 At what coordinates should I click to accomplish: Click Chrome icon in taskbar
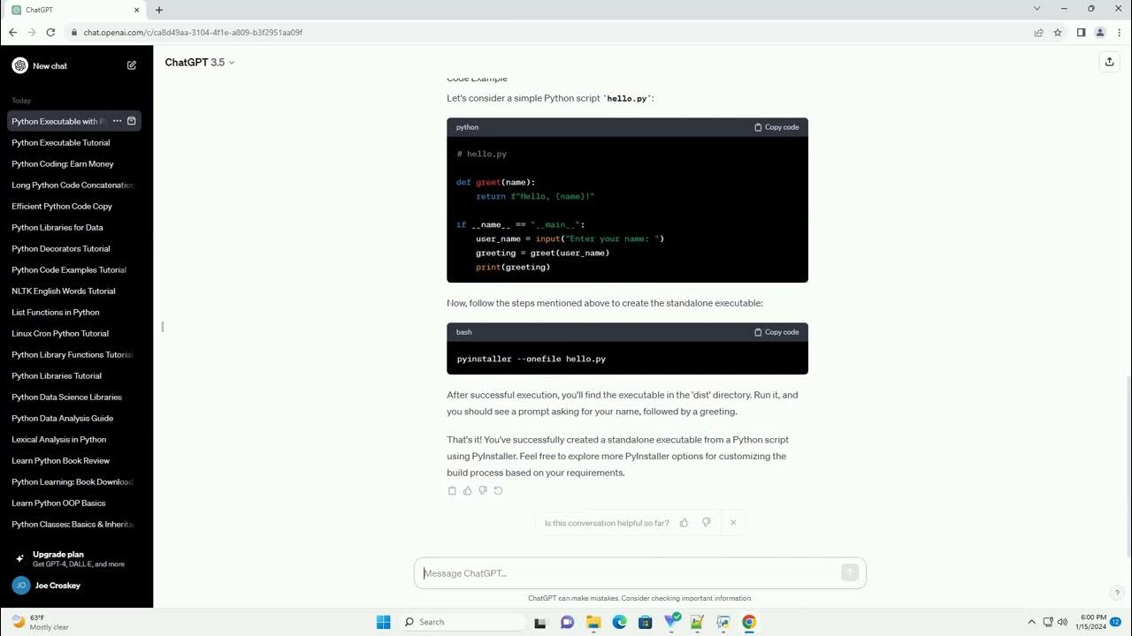749,622
